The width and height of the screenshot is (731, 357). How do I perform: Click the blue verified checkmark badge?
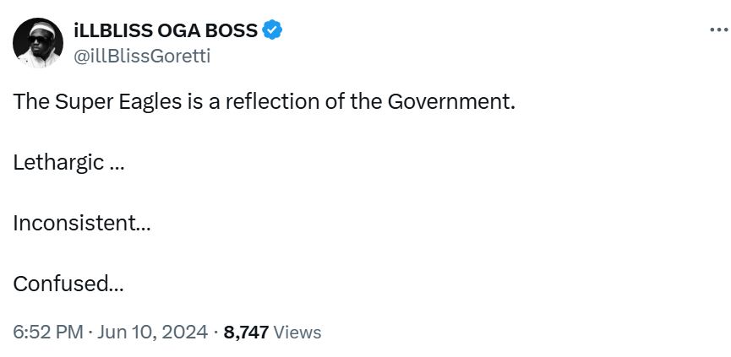(272, 31)
